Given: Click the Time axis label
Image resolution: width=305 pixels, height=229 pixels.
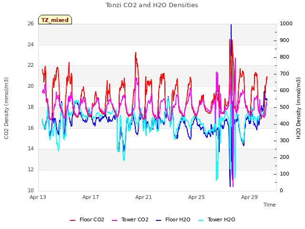Looking at the screenshot, I should tap(269, 205).
